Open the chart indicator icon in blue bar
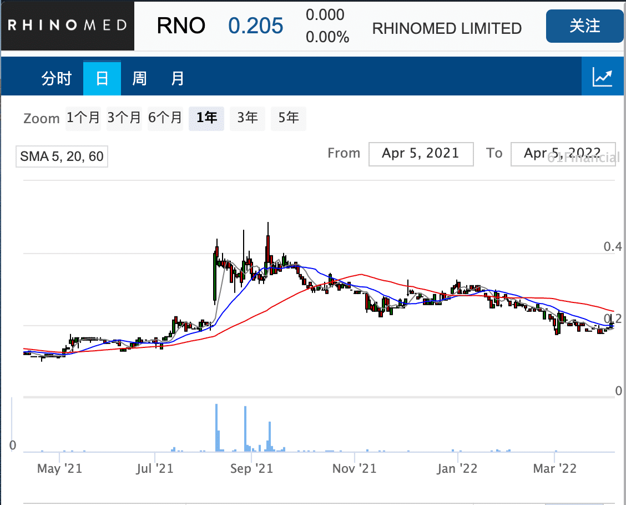 603,77
